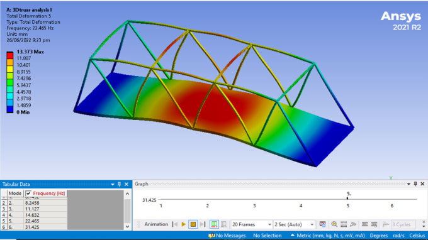Click mode 5 marker on the graph
428x240 pixels.
(347, 199)
